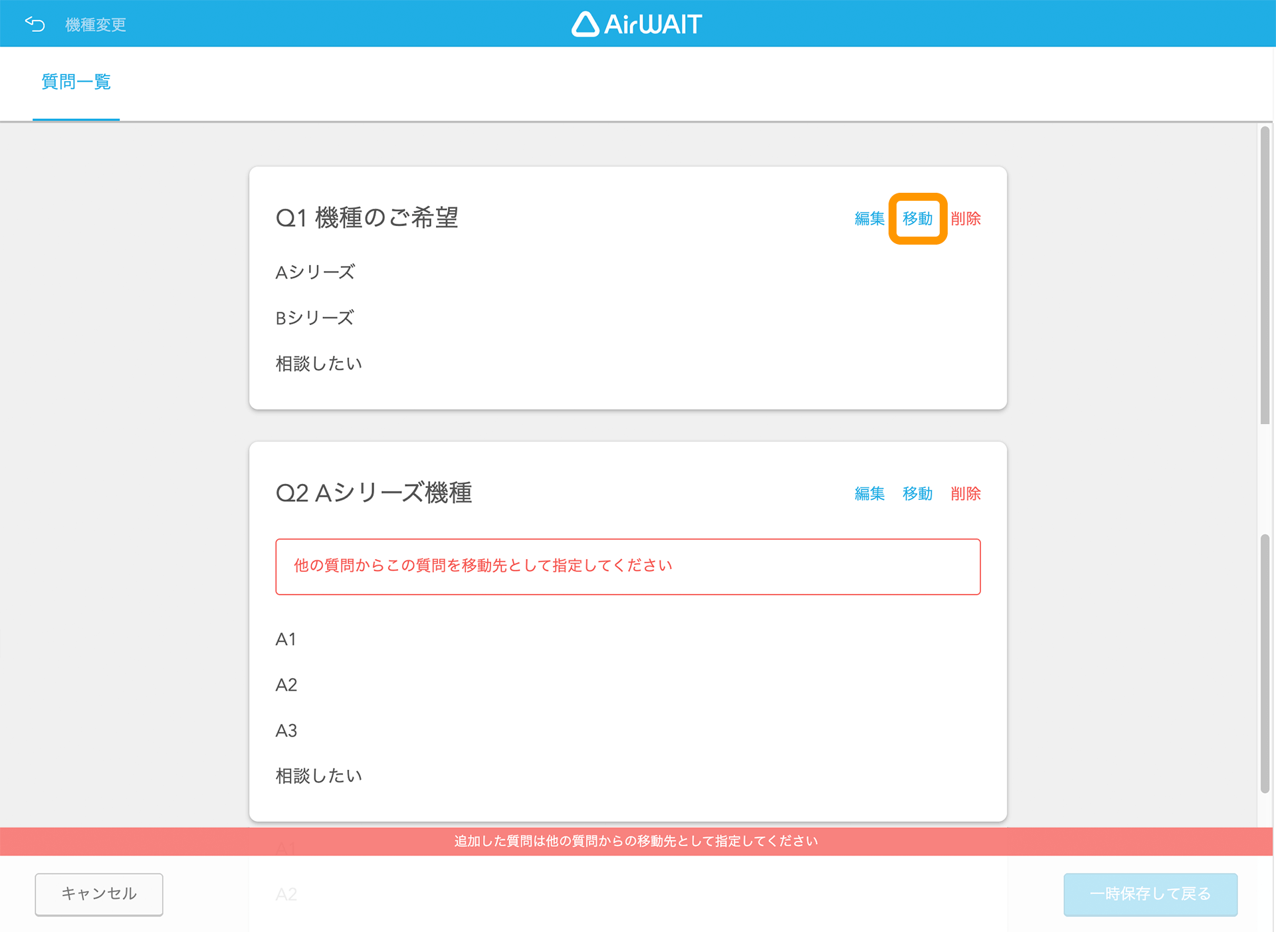Click 削除 link for Q1
The height and width of the screenshot is (932, 1276).
(x=966, y=219)
